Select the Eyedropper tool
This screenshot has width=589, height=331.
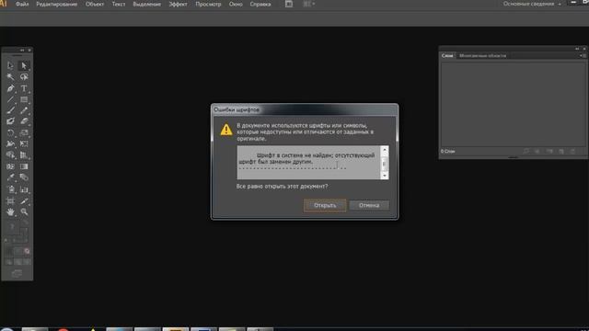(x=10, y=177)
